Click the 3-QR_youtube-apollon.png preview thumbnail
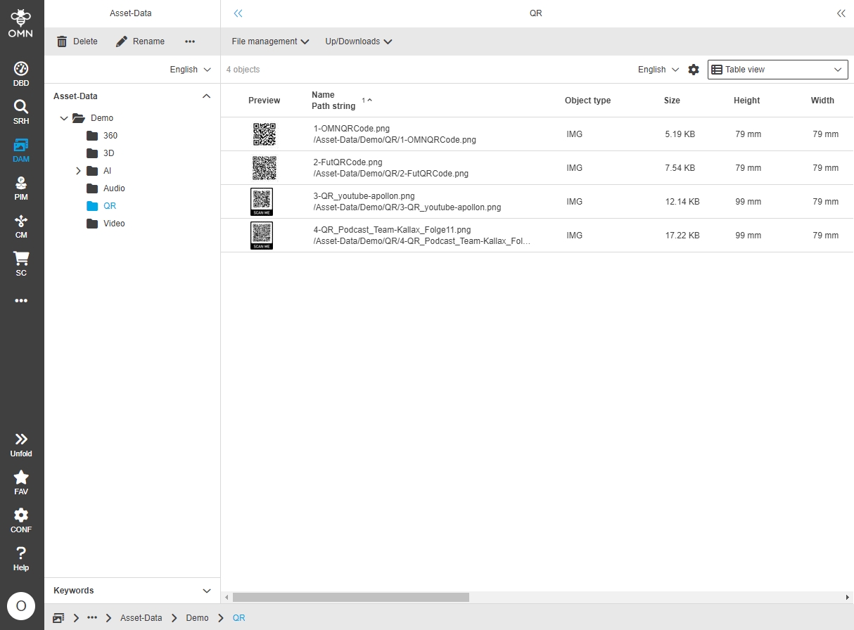Screen dimensions: 854x630 pyautogui.click(x=262, y=202)
